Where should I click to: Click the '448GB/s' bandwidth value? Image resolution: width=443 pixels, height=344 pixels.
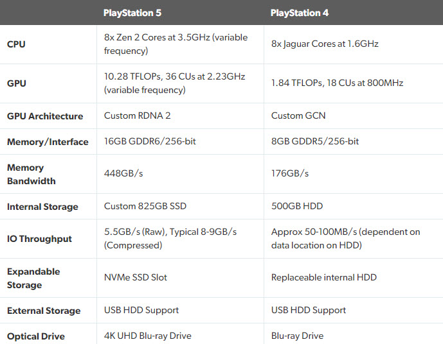[123, 173]
